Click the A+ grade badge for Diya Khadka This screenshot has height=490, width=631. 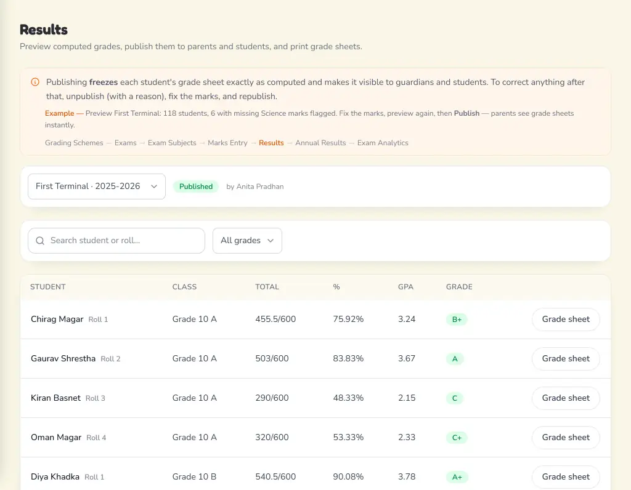click(457, 477)
